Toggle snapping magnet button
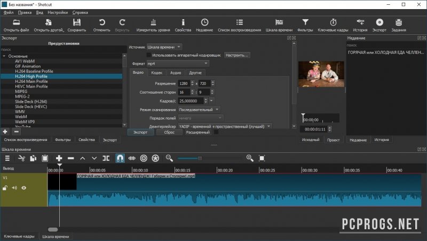 pyautogui.click(x=120, y=158)
